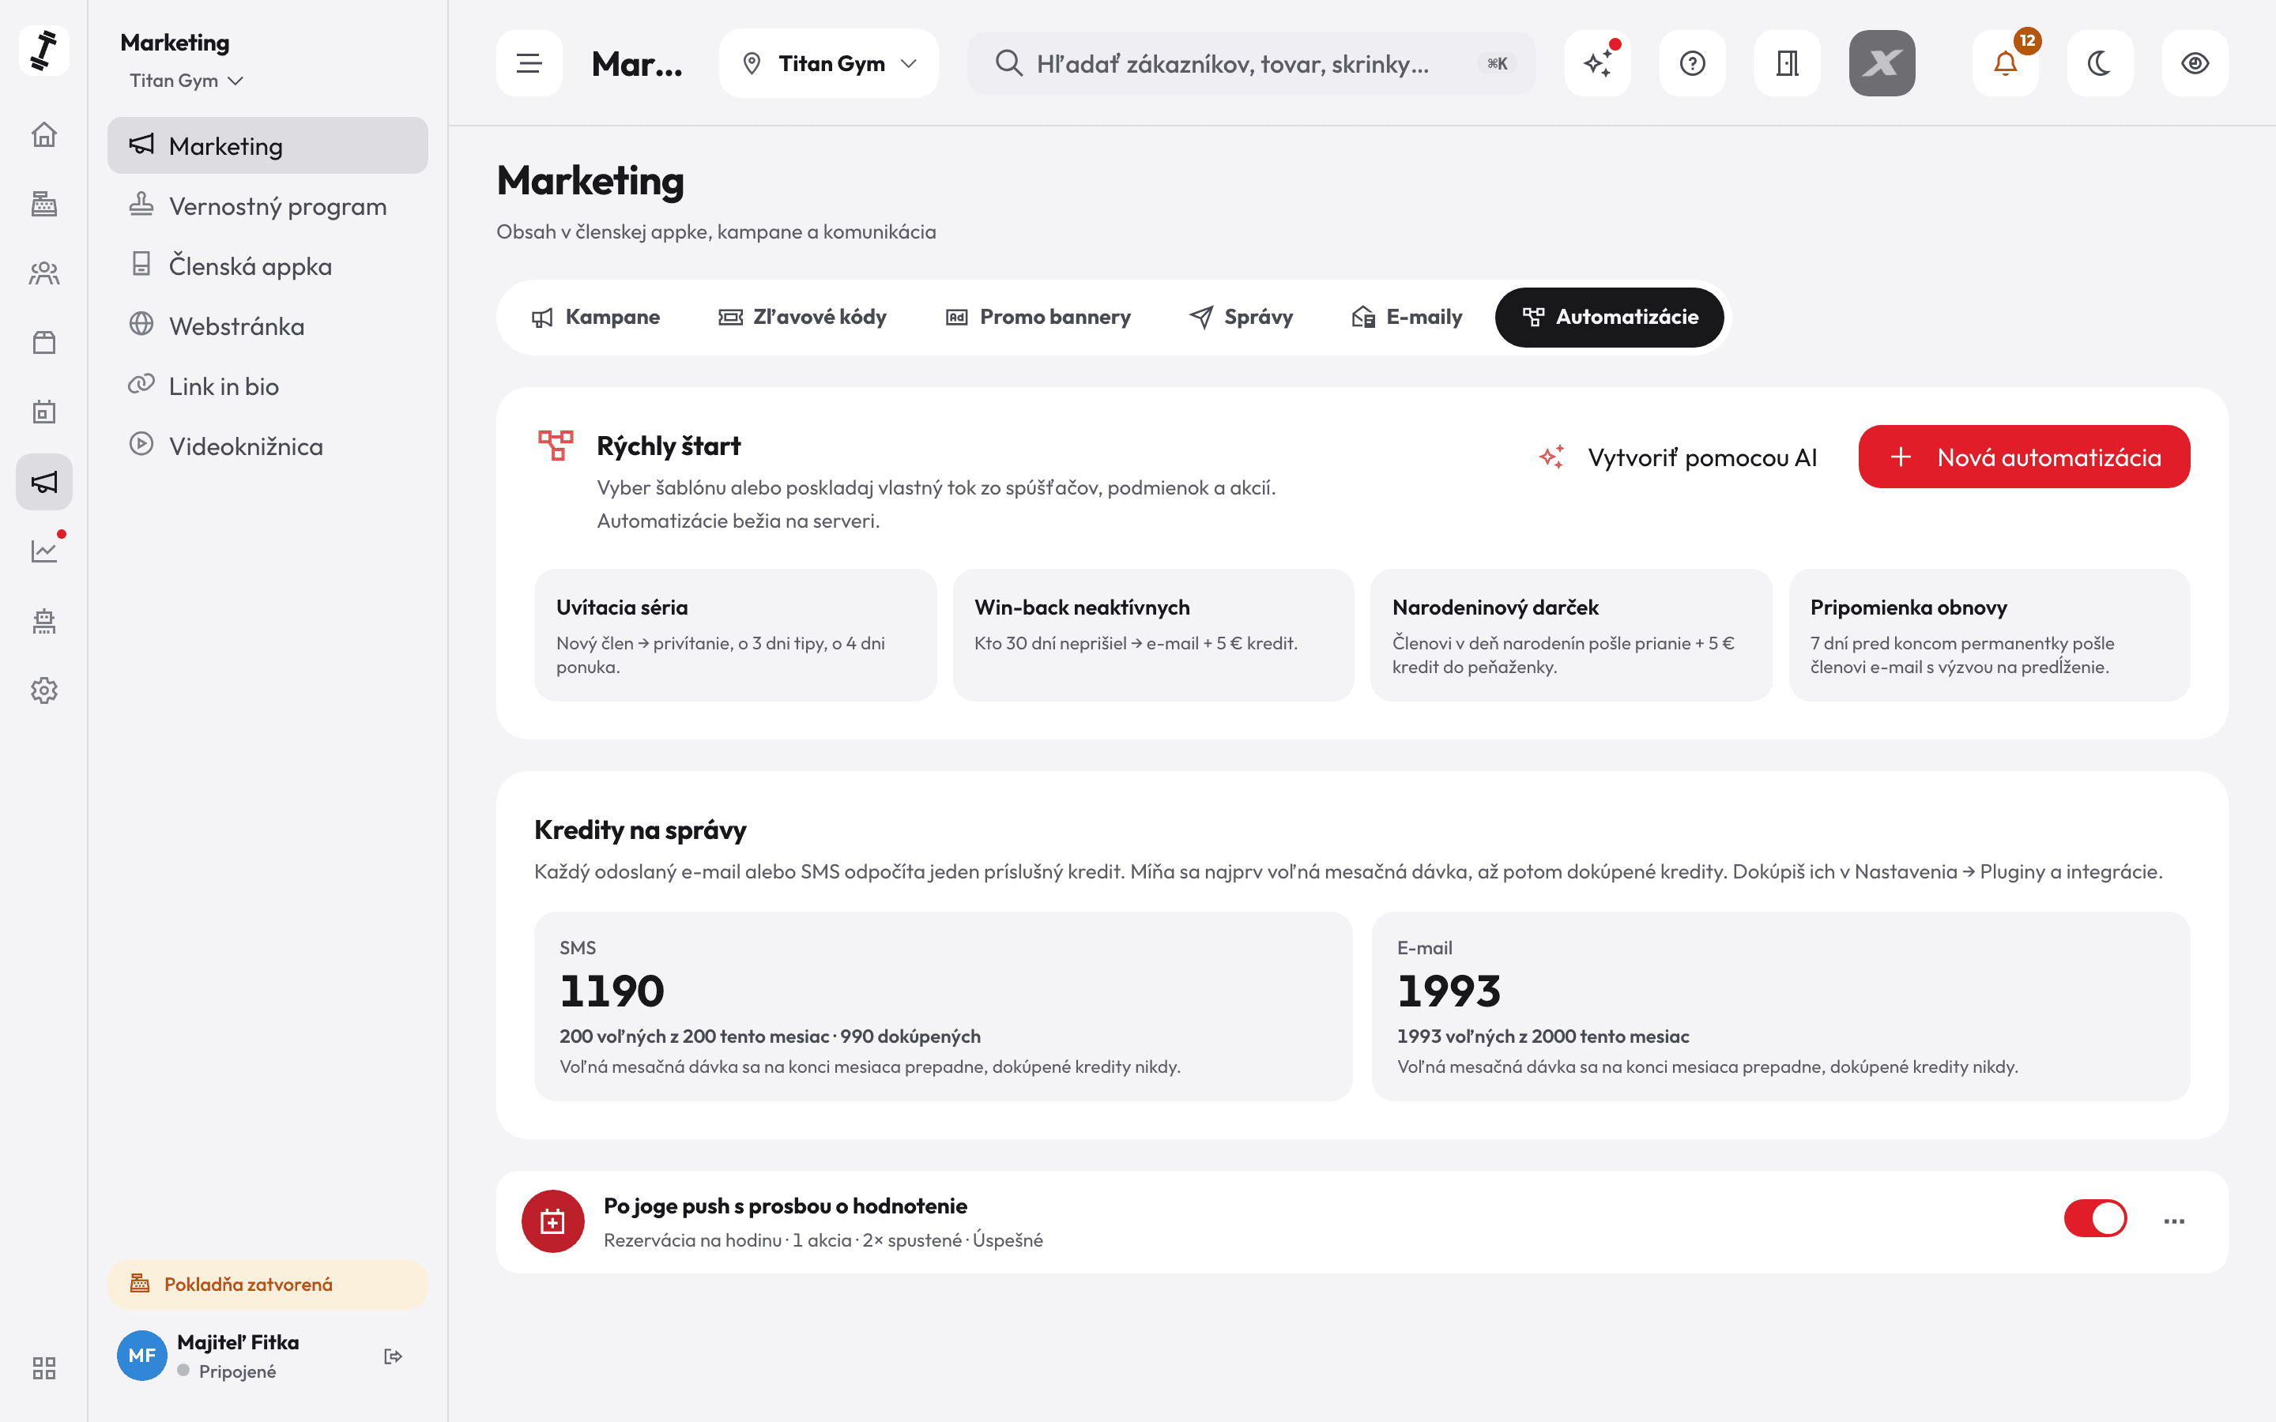Click the search customers input field
The width and height of the screenshot is (2276, 1422).
(x=1251, y=63)
